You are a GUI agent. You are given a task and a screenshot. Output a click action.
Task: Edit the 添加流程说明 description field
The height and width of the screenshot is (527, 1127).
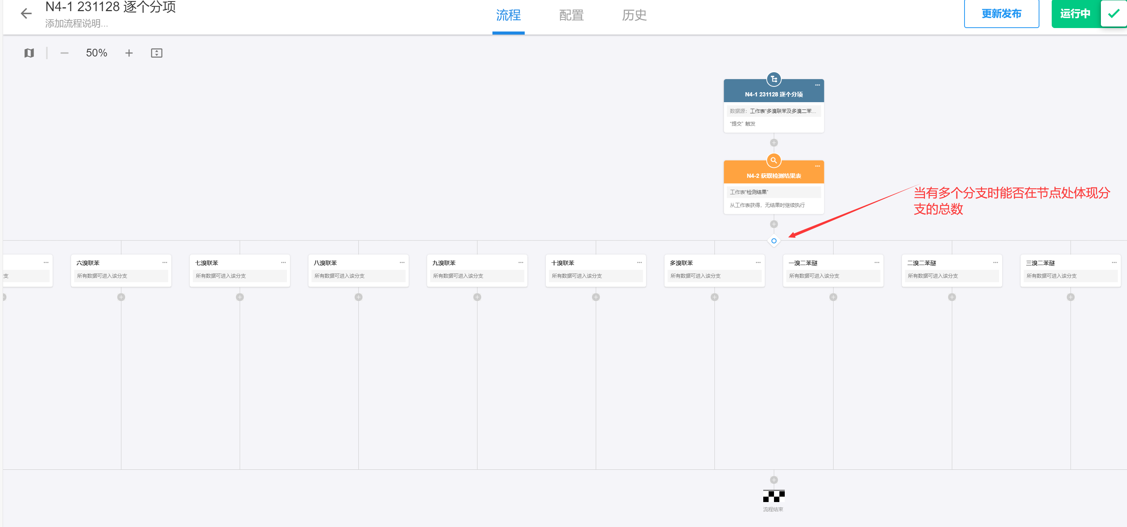tap(76, 23)
